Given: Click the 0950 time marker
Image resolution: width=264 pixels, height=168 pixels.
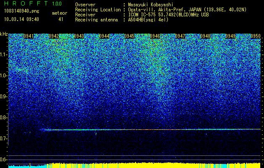Looking at the screenshot, I should point(256,36).
